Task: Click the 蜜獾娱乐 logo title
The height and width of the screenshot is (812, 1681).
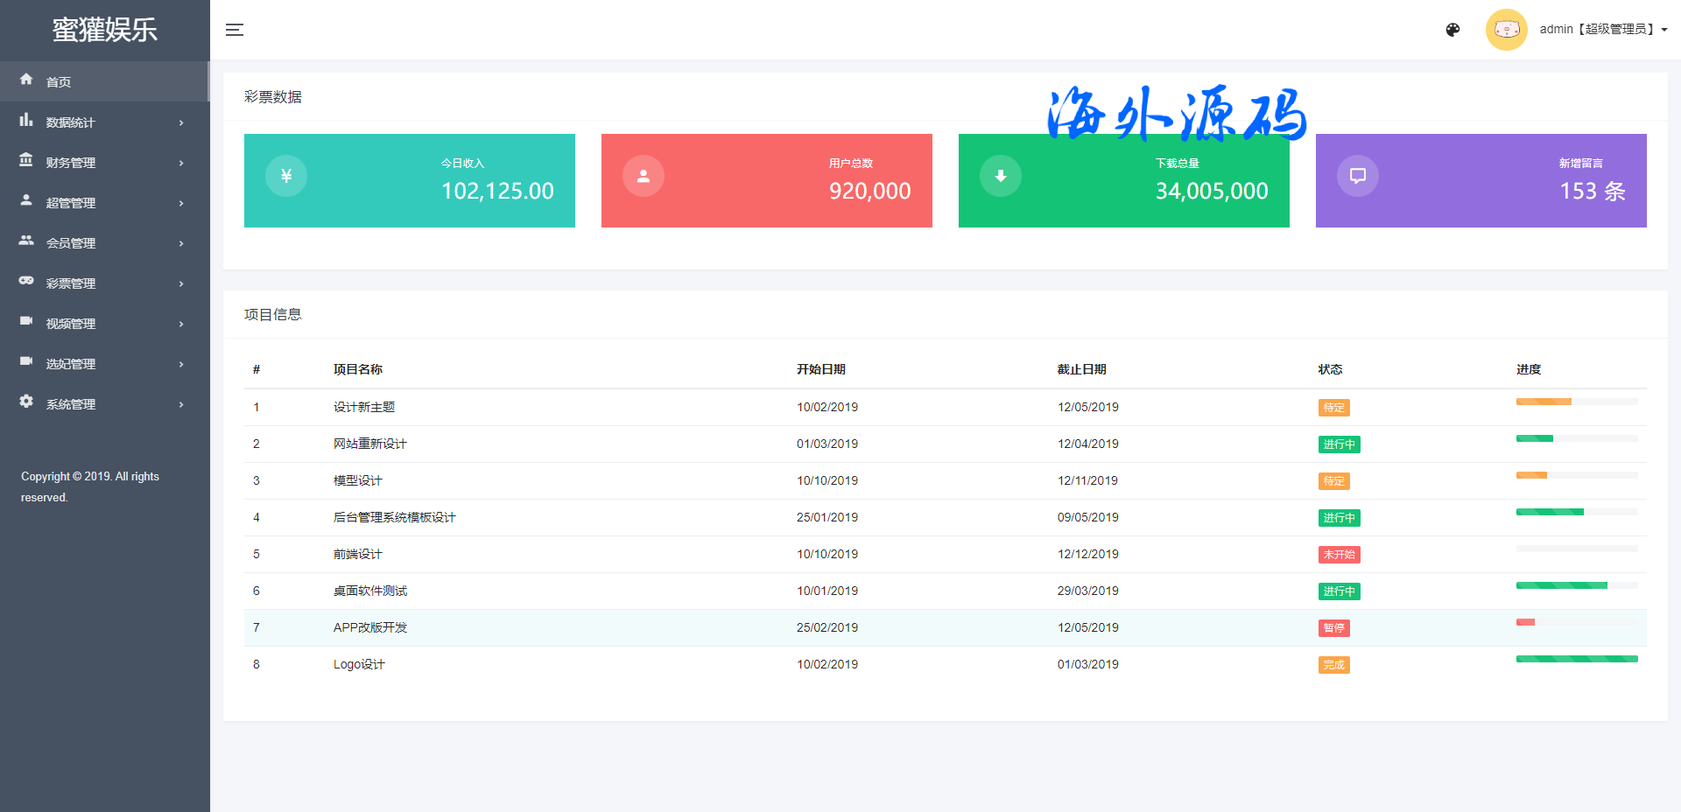Action: click(104, 30)
